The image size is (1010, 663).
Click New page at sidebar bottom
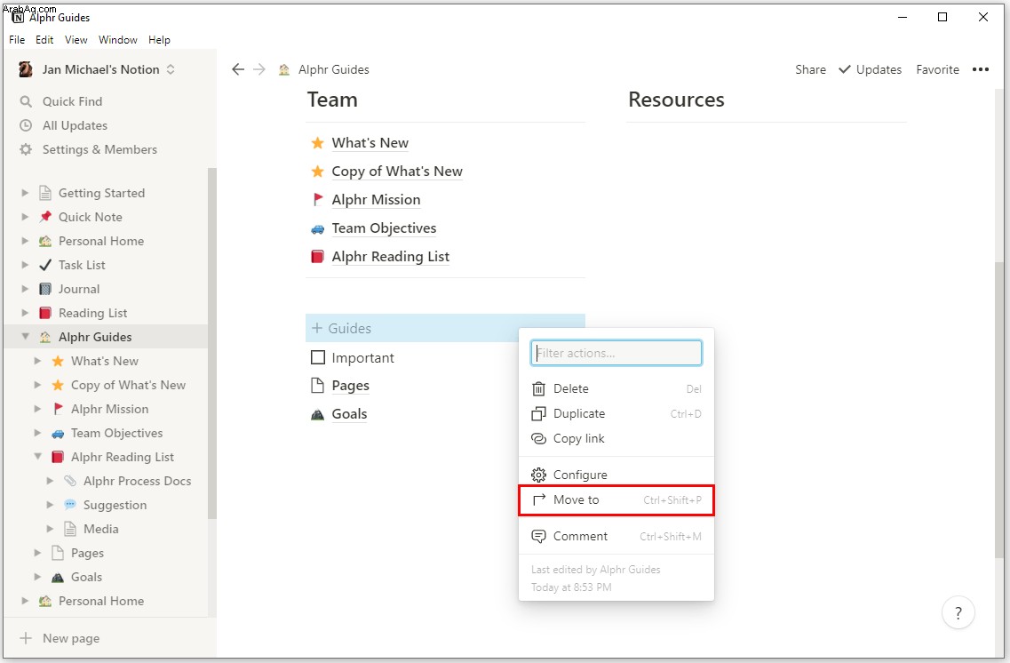pyautogui.click(x=71, y=638)
